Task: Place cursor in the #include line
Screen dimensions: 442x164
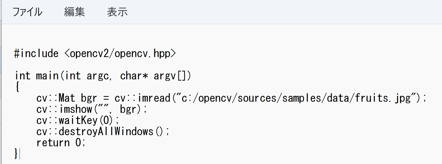Action: tap(95, 53)
